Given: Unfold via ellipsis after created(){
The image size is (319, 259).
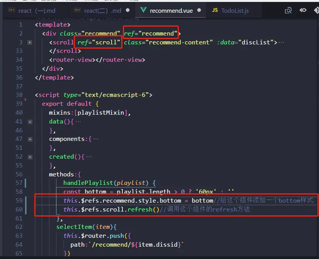Looking at the screenshot, I should click(89, 157).
